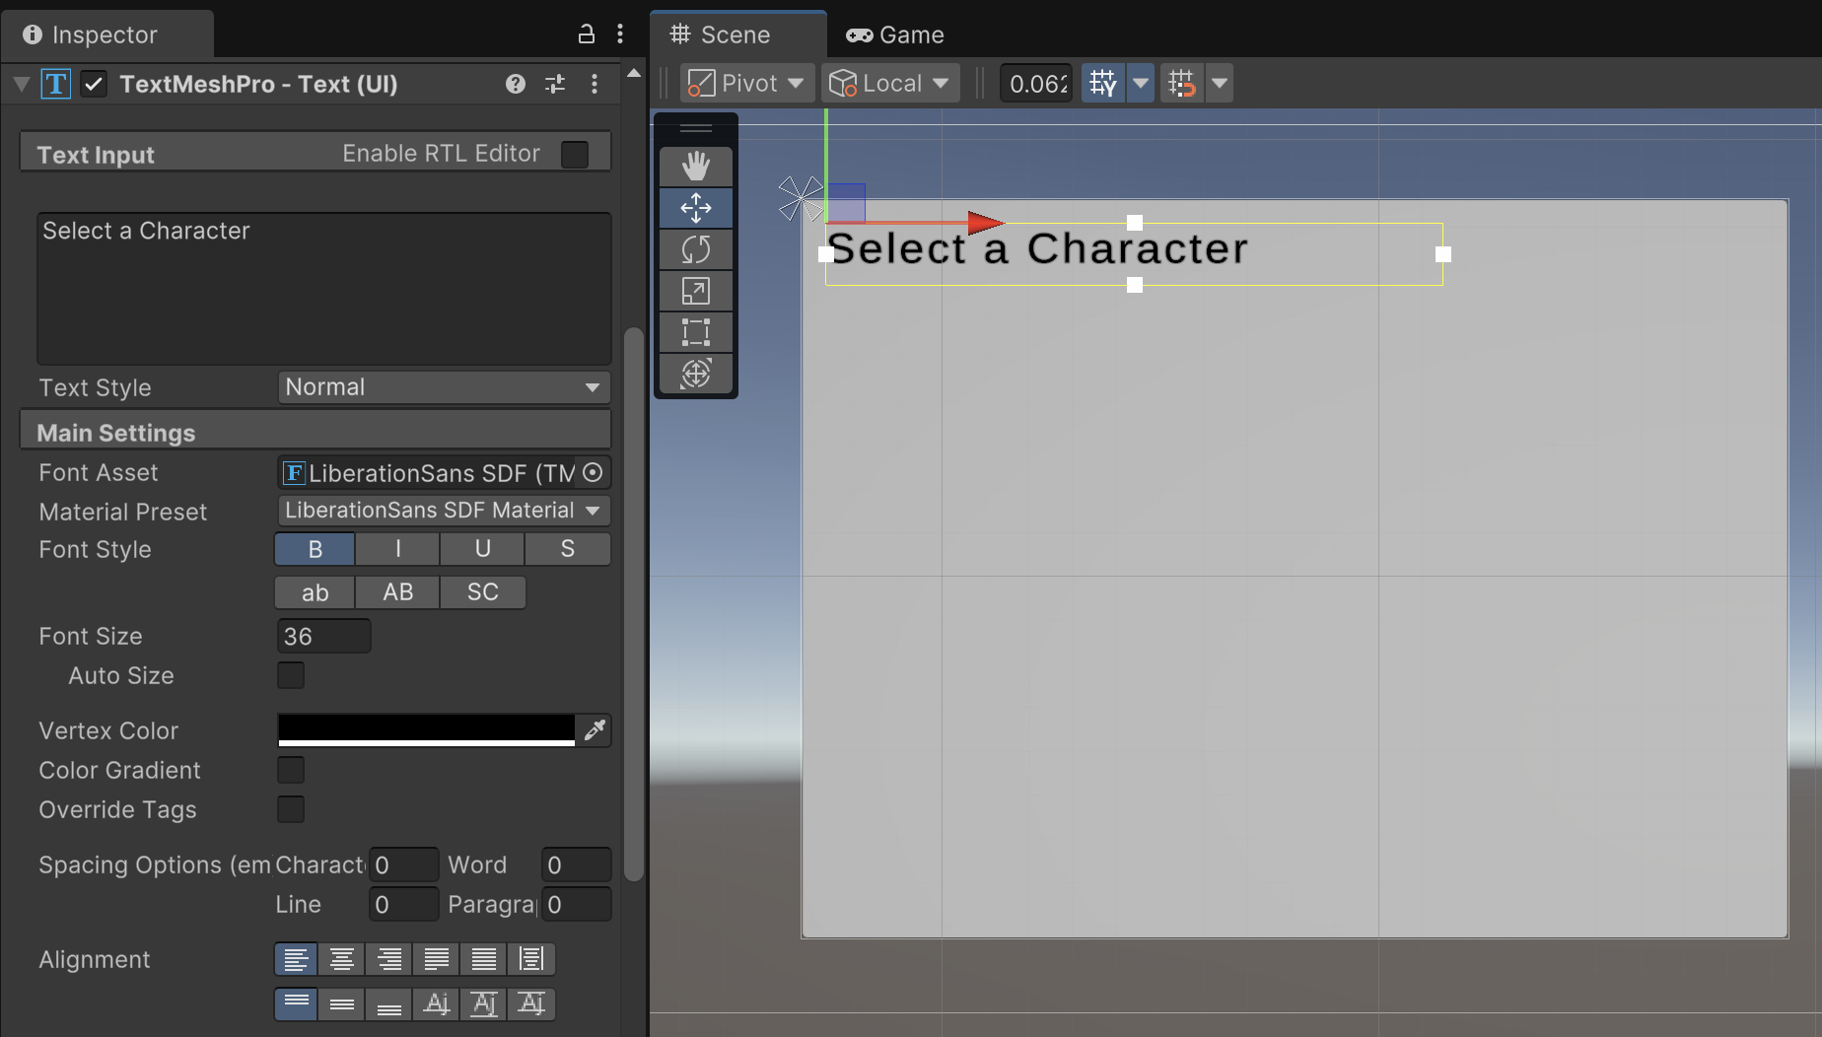Screen dimensions: 1822x1037
Task: Enable the Auto Size checkbox
Action: 291,675
